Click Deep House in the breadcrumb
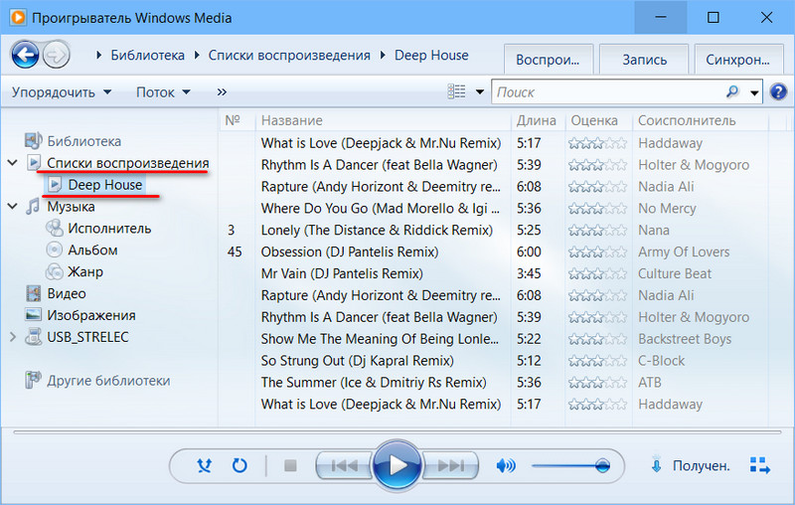Image resolution: width=795 pixels, height=505 pixels. (x=431, y=55)
